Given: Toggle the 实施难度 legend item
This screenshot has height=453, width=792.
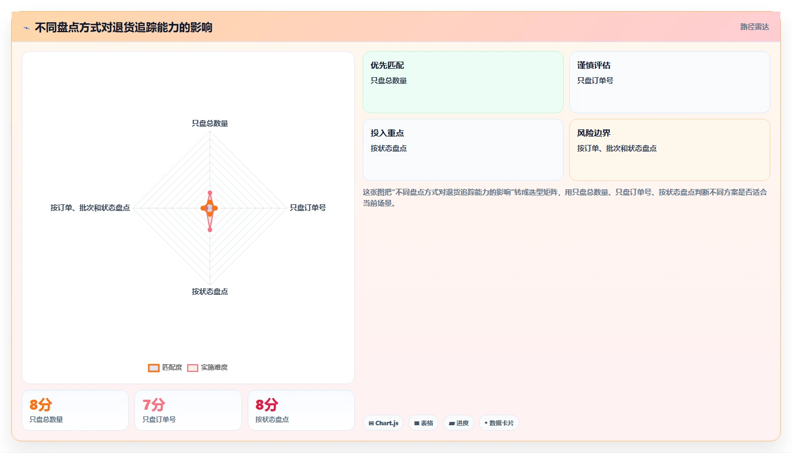Looking at the screenshot, I should 207,368.
